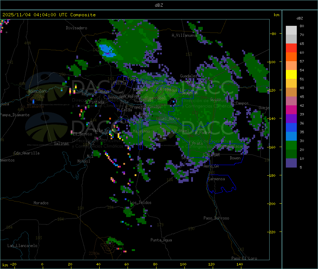Viewport: 318px width, 269px height.
Task: Click the Punta_Agua map label
Action: click(x=161, y=240)
